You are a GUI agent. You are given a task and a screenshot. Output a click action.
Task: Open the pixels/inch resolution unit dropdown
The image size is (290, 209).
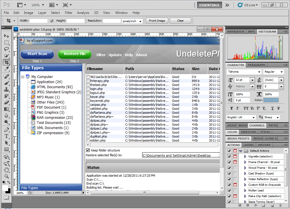tap(140, 21)
